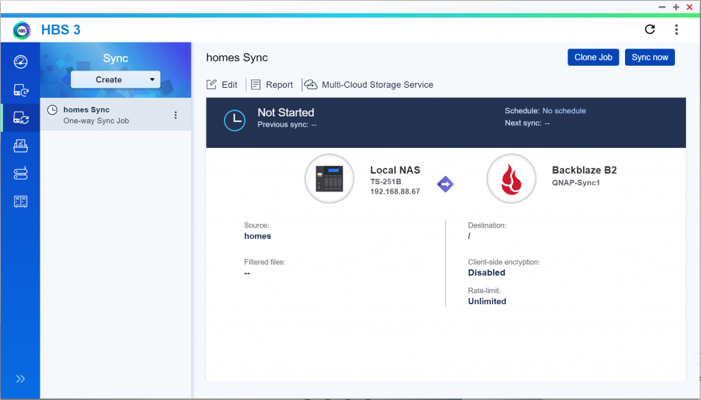Click the Sync panel header title
This screenshot has width=701, height=400.
tap(115, 59)
